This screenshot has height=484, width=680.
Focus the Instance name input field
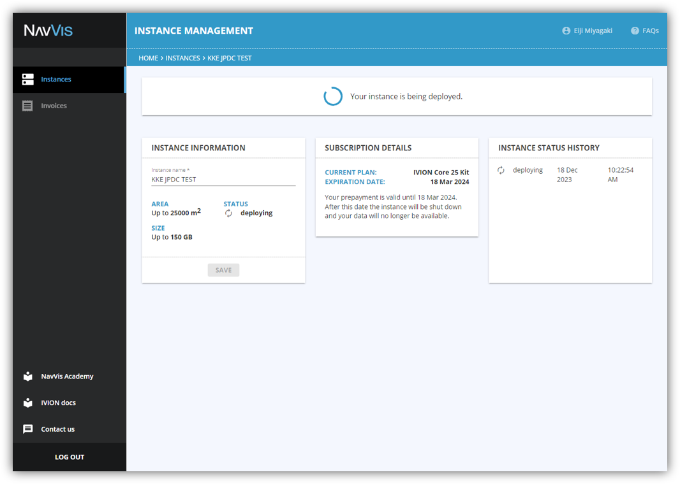coord(223,180)
